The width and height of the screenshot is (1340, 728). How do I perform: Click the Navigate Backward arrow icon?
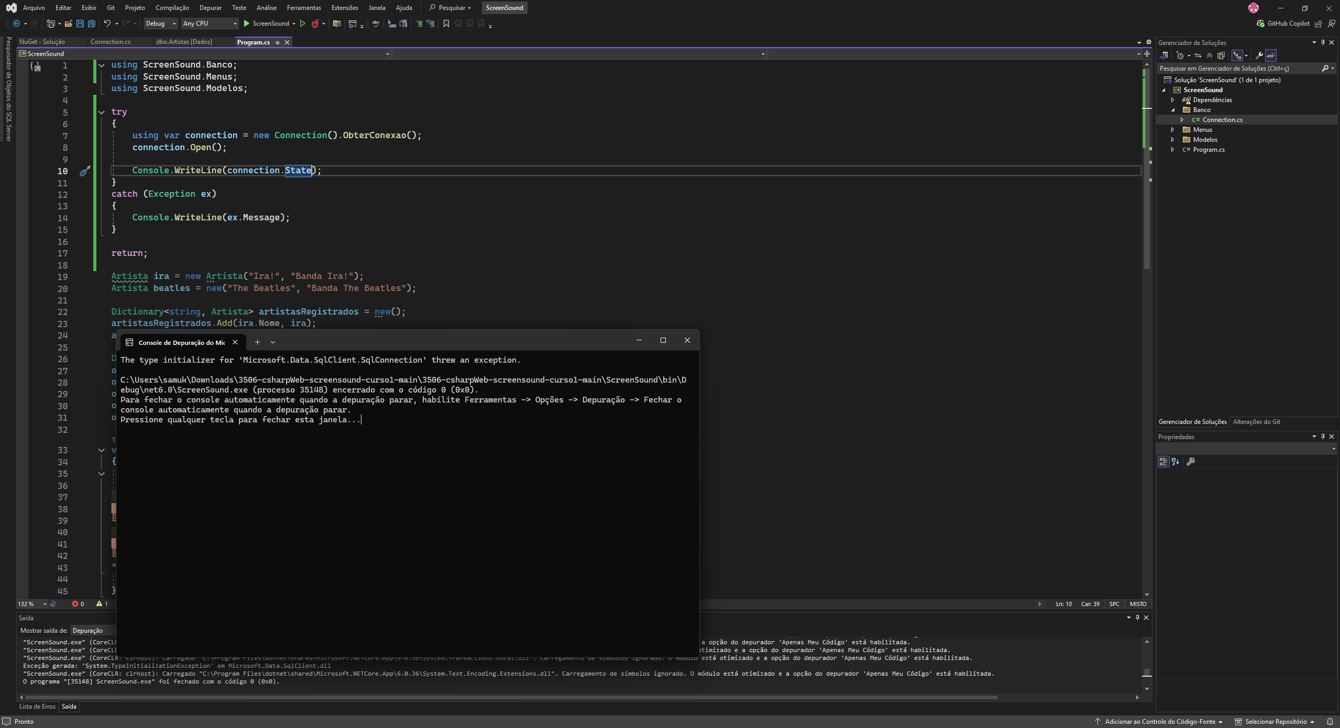pos(16,24)
